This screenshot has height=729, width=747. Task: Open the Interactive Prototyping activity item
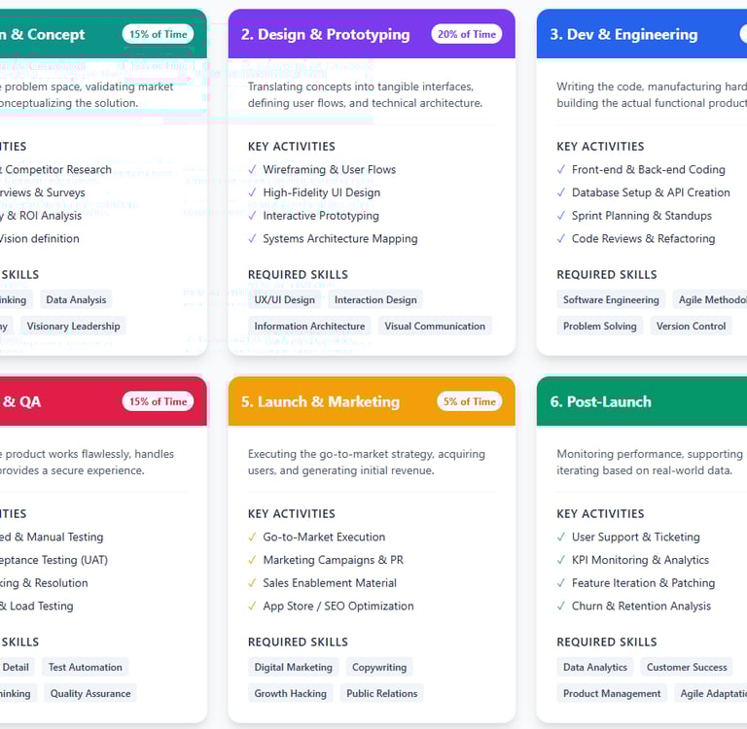(x=320, y=216)
